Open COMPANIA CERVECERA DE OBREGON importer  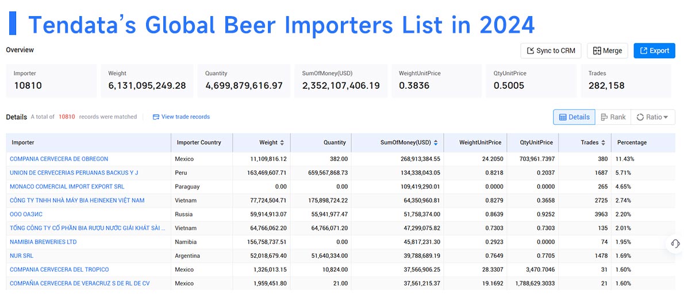point(59,159)
